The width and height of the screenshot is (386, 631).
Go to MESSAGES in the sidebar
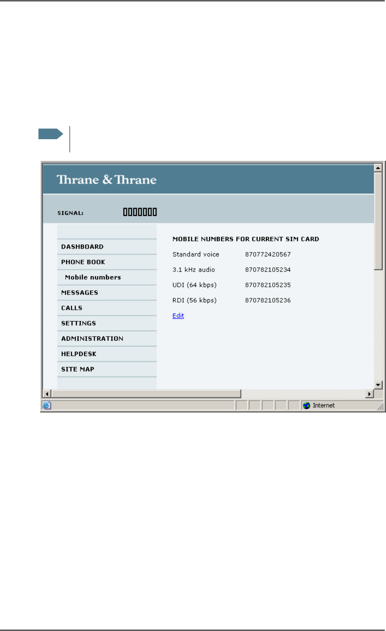coord(80,292)
